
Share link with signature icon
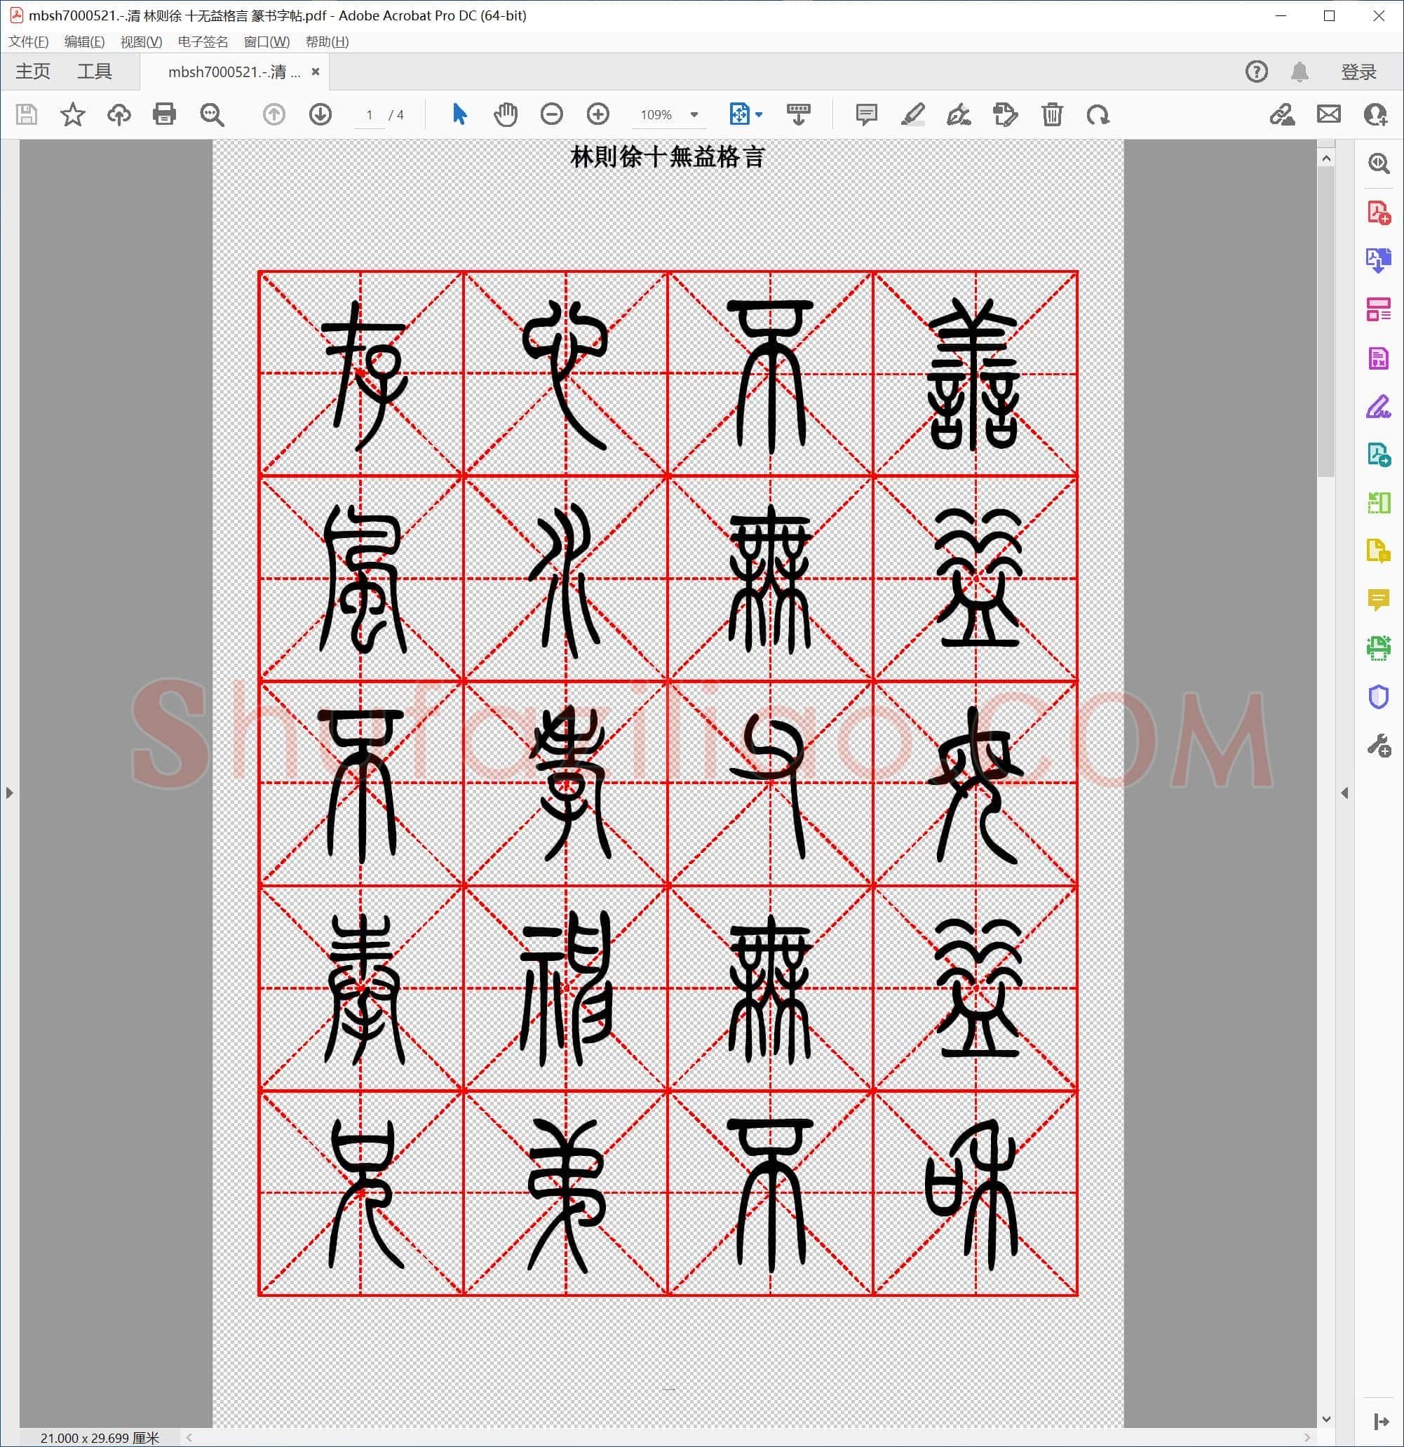(1282, 114)
